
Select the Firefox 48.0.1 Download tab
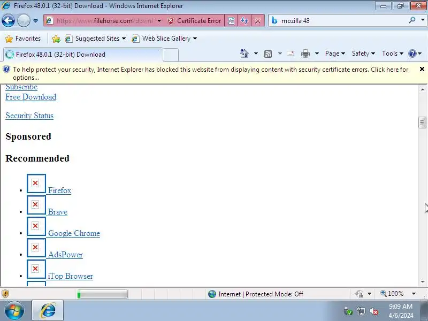[x=82, y=55]
